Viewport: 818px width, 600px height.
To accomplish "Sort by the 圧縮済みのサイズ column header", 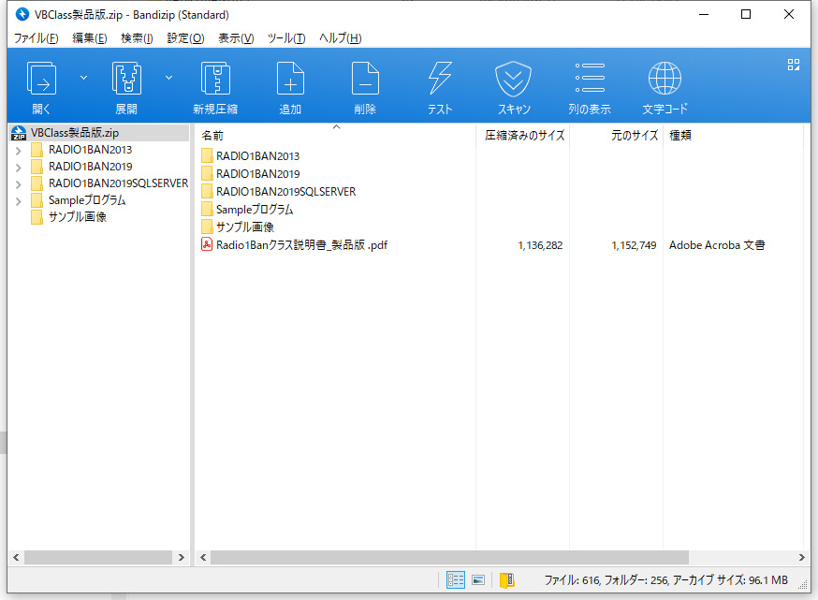I will click(x=525, y=136).
